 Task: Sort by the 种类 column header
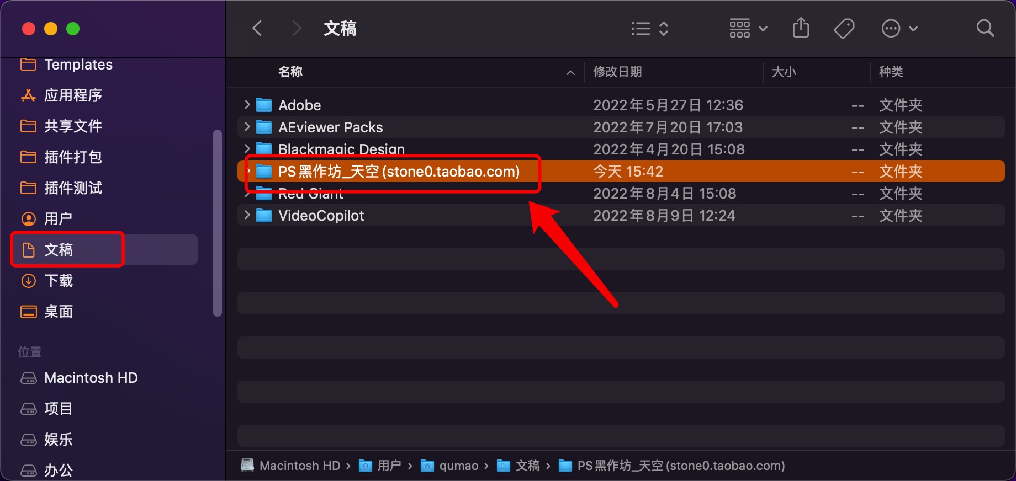891,72
